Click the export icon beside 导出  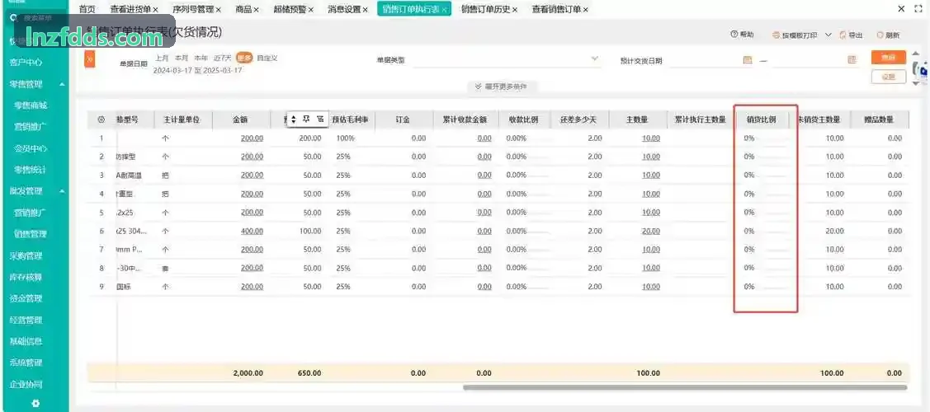point(843,35)
